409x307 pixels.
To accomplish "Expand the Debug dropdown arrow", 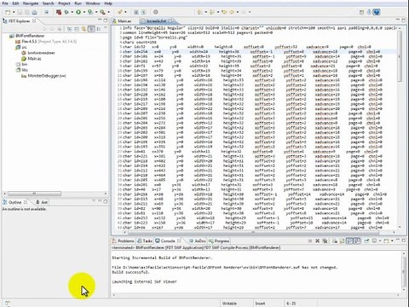I will click(x=72, y=12).
